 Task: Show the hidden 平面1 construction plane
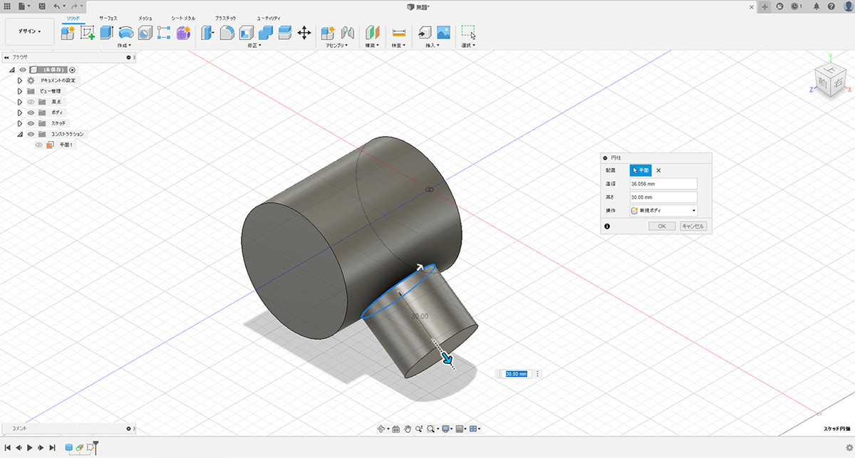click(x=39, y=145)
